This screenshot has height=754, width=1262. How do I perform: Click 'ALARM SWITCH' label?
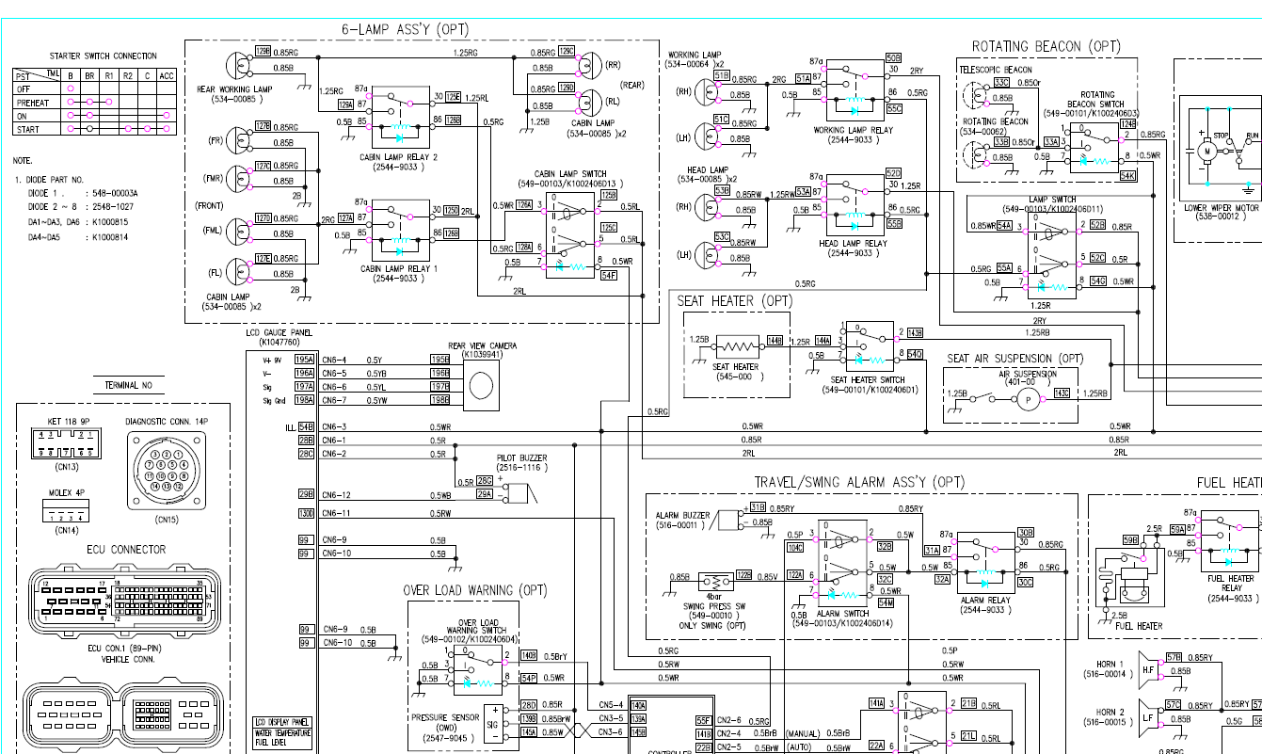pos(840,613)
